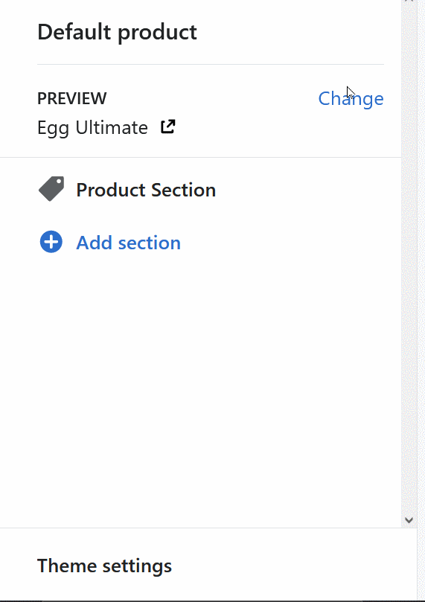Open Egg Ultimate external link icon
The image size is (425, 602).
pyautogui.click(x=167, y=127)
